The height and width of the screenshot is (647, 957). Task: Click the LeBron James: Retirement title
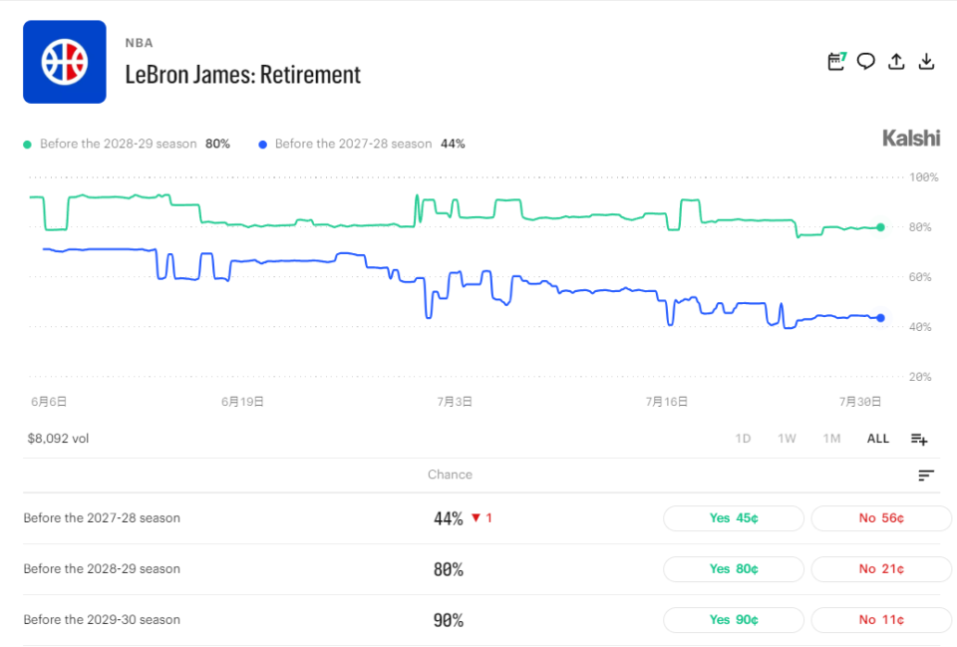tap(243, 75)
